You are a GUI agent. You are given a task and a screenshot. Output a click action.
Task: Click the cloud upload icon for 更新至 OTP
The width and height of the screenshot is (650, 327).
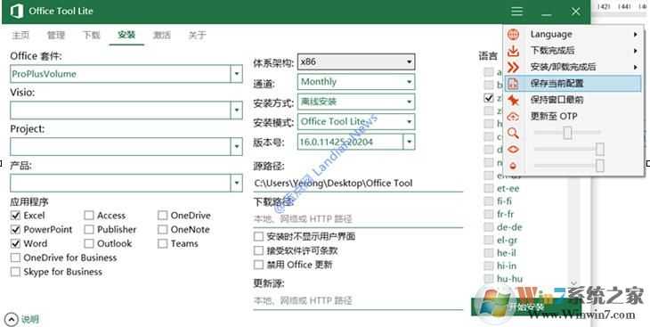513,117
